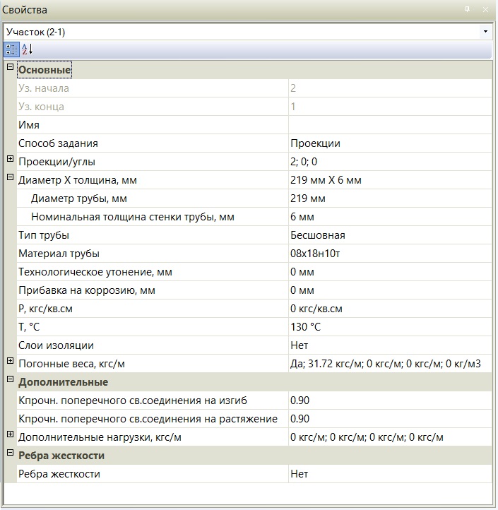498x510 pixels.
Task: Select the Способ задания value Проекции
Action: click(389, 143)
